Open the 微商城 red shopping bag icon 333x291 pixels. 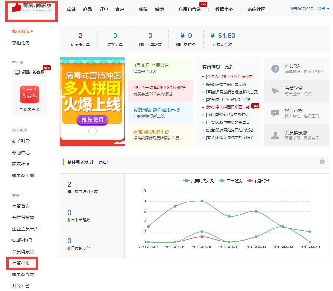(29, 95)
